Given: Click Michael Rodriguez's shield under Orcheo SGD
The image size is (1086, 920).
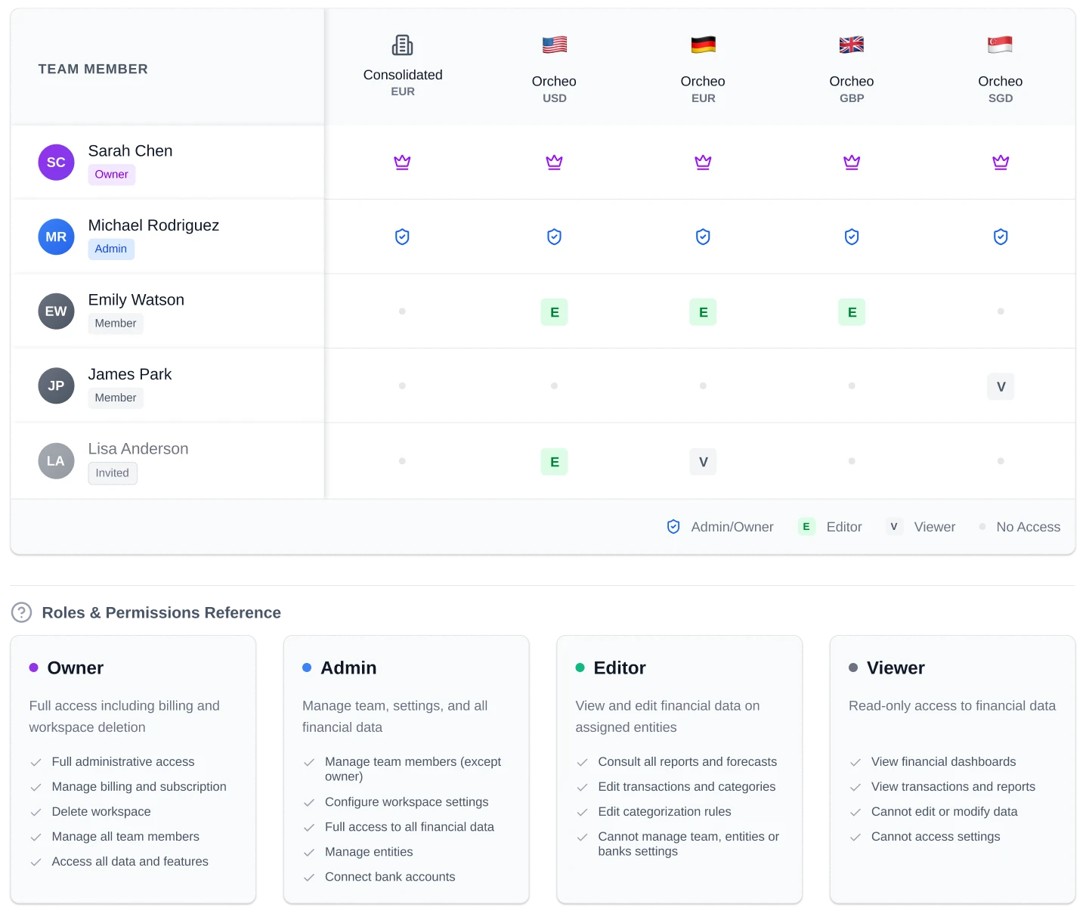Looking at the screenshot, I should (1001, 237).
